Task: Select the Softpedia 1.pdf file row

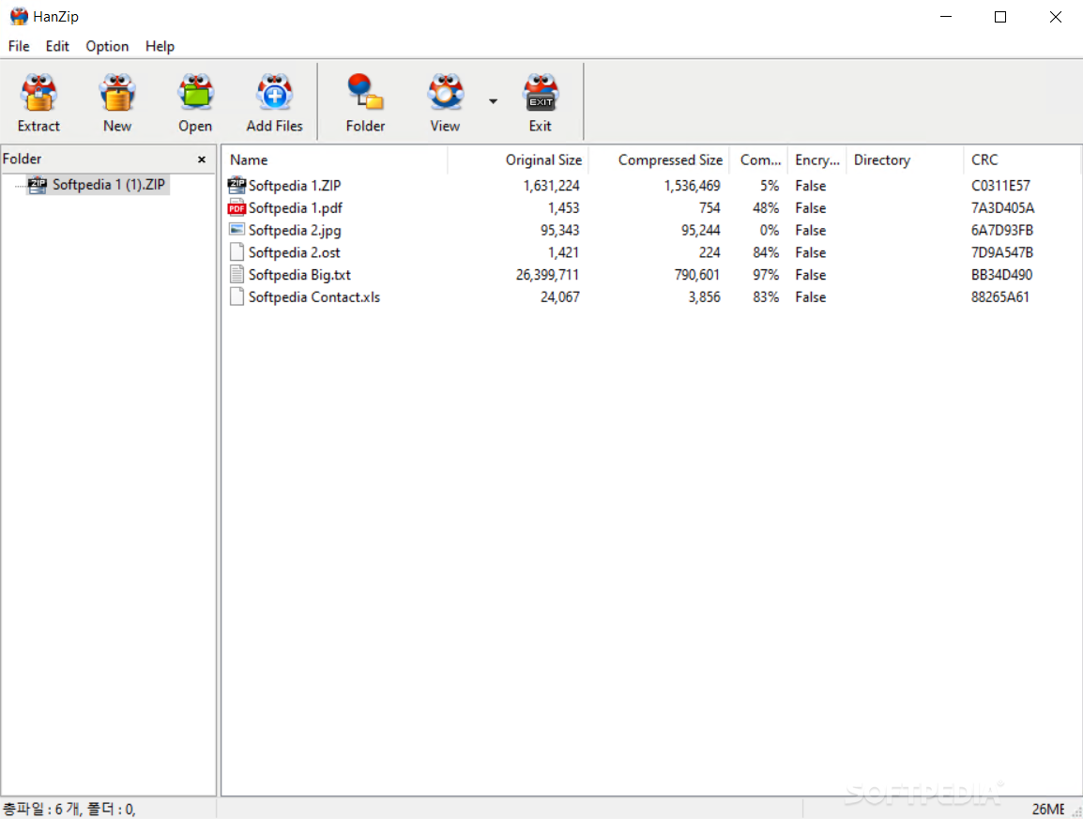Action: pos(652,208)
